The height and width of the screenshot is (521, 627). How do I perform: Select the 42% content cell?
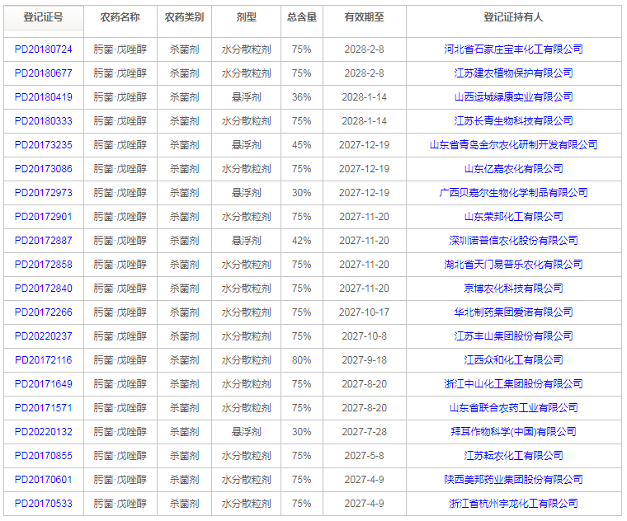pyautogui.click(x=301, y=241)
